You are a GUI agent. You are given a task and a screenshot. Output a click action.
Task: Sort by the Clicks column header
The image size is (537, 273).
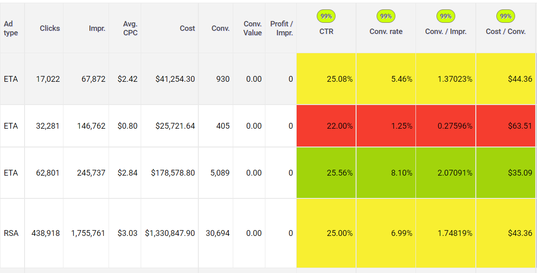click(50, 28)
